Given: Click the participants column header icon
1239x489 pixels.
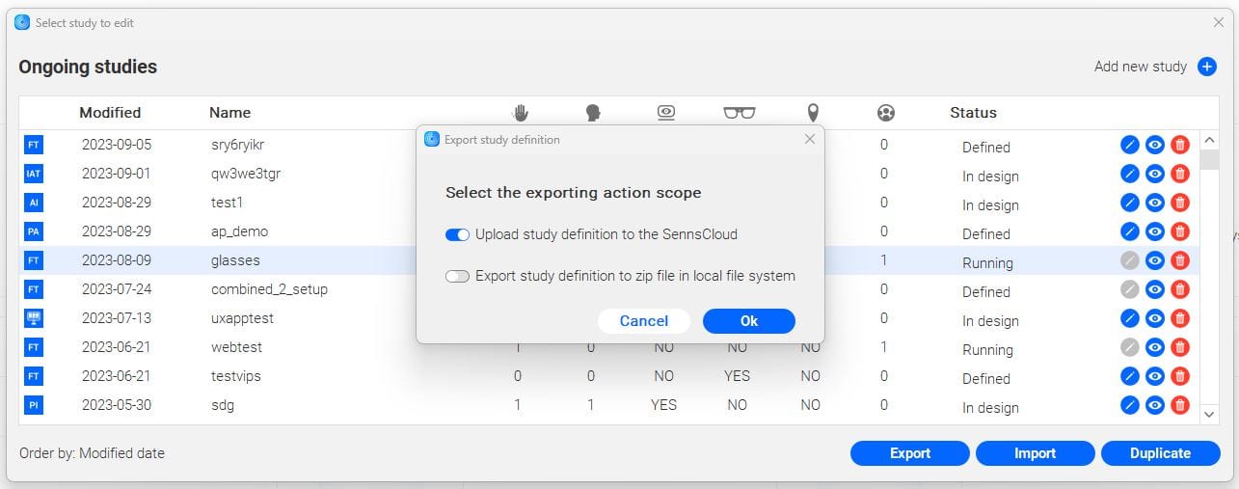Looking at the screenshot, I should [x=886, y=113].
